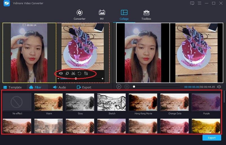This screenshot has height=145, width=226.
Task: Click the 00:00:14 duration label
Action: point(31,25)
